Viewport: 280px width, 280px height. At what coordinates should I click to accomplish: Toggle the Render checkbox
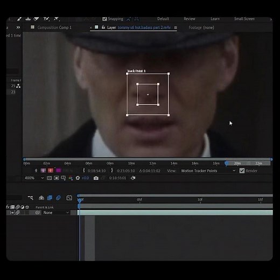[242, 171]
